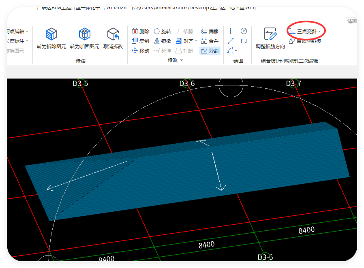364x268 pixels.
Task: Click 组合板(压型钢板)二次编辑 group label
Action: coord(289,61)
